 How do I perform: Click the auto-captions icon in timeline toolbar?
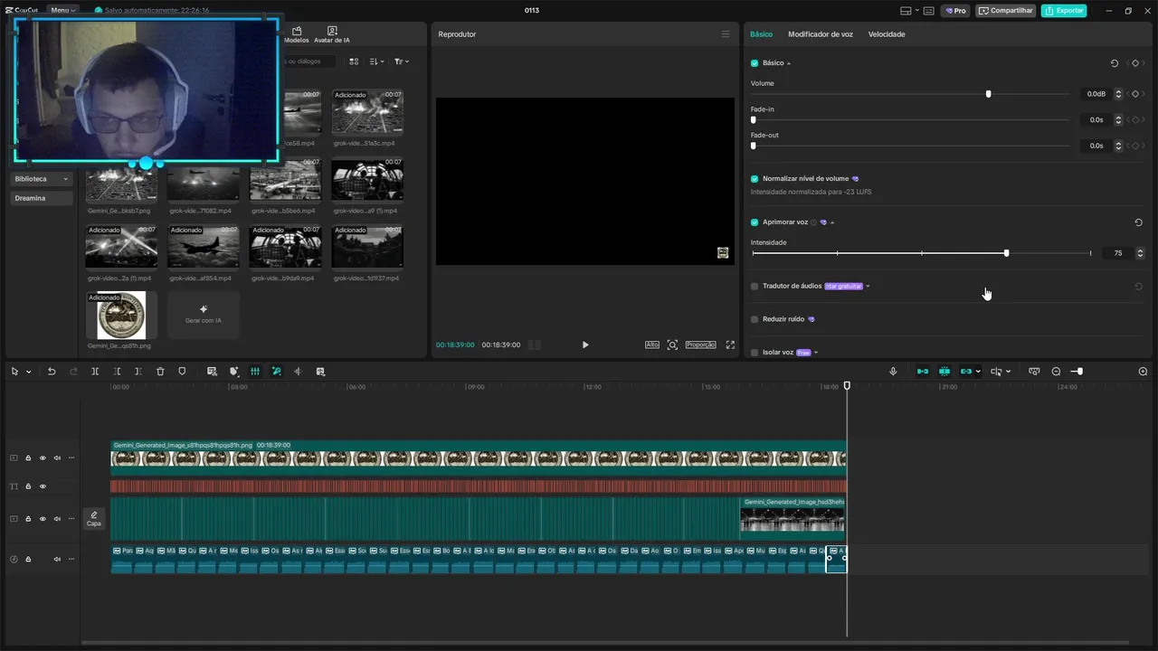212,372
